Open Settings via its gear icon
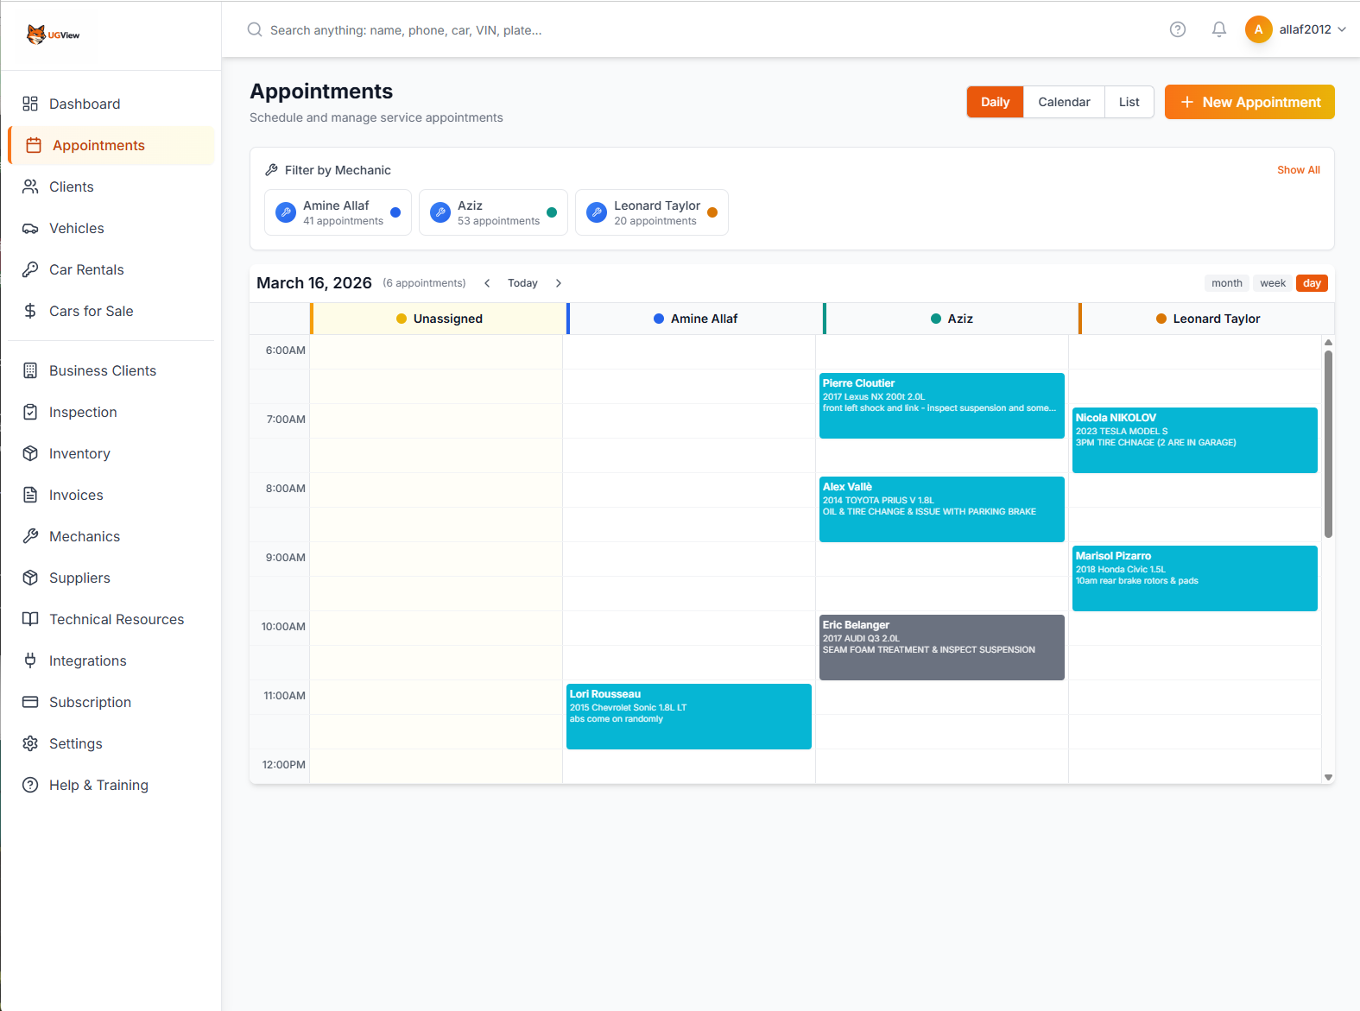Viewport: 1360px width, 1011px height. [30, 743]
